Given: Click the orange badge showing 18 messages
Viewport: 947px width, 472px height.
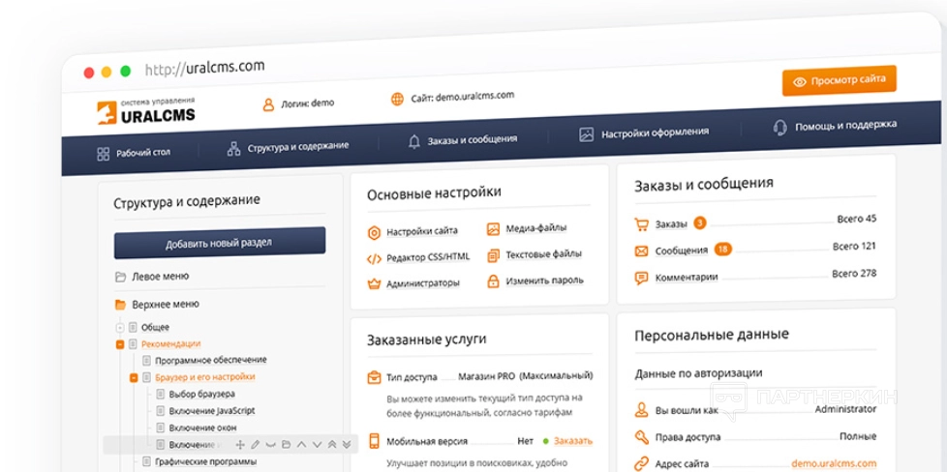Looking at the screenshot, I should tap(723, 249).
